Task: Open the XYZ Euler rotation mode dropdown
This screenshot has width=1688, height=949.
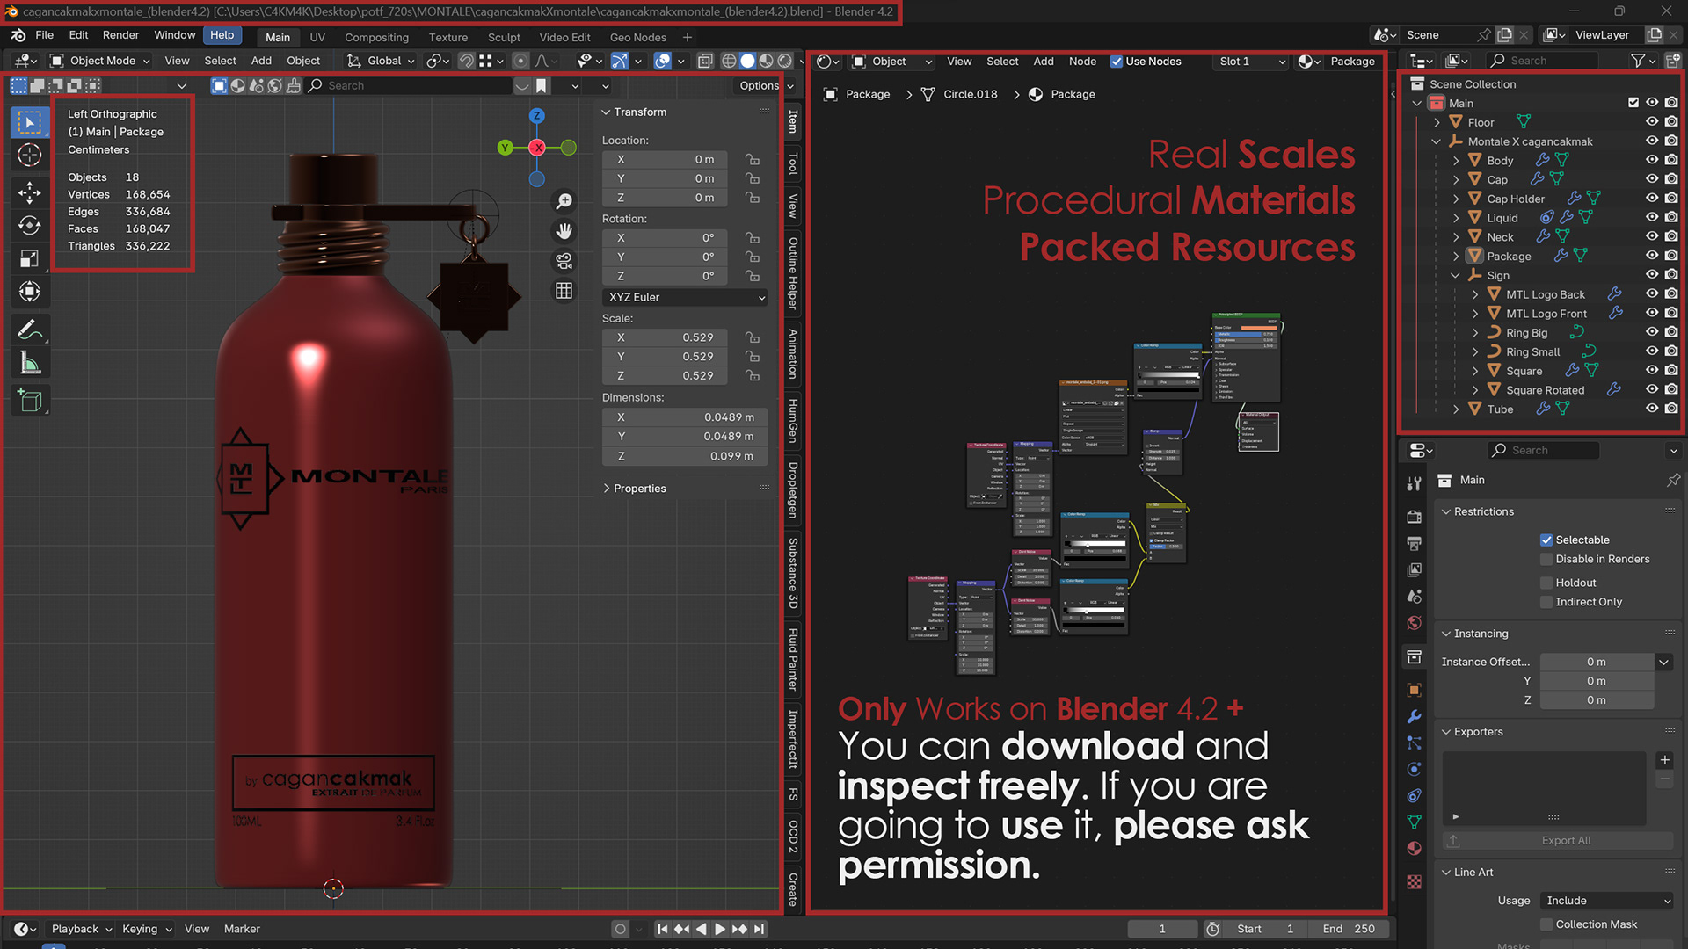Action: [684, 297]
